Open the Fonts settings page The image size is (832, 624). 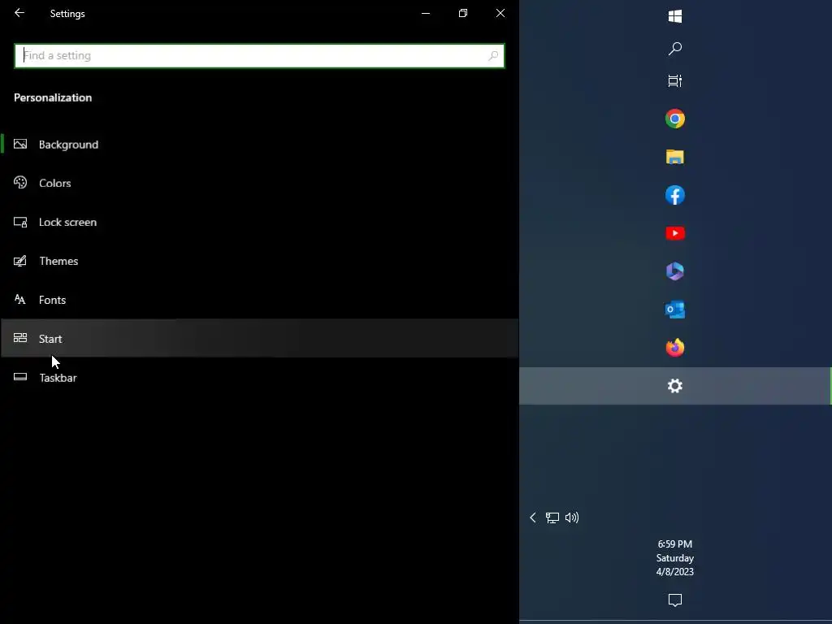pyautogui.click(x=259, y=300)
